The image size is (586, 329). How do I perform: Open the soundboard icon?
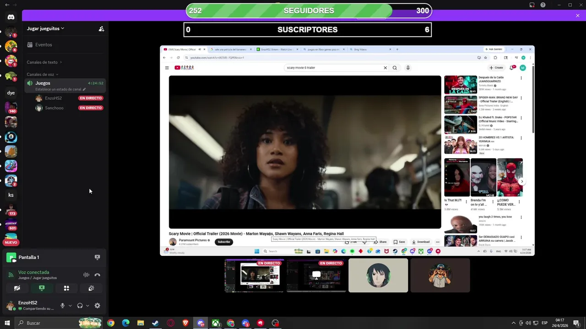pos(91,288)
